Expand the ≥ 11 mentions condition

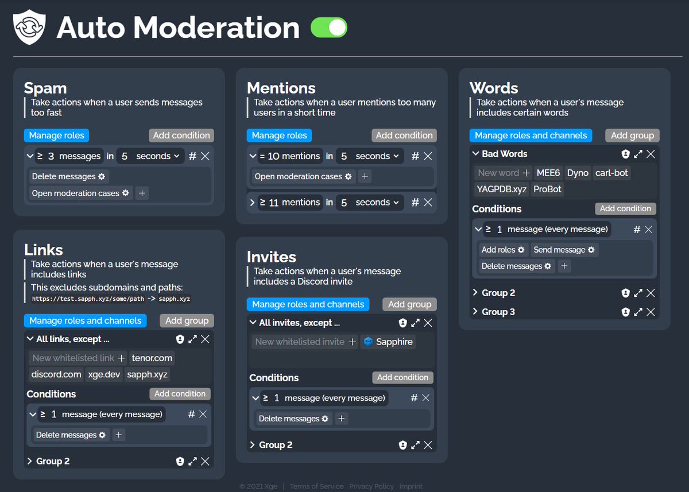tap(253, 202)
